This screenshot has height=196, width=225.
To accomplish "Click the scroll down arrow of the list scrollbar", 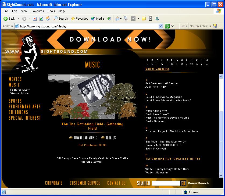I will pos(221,175).
